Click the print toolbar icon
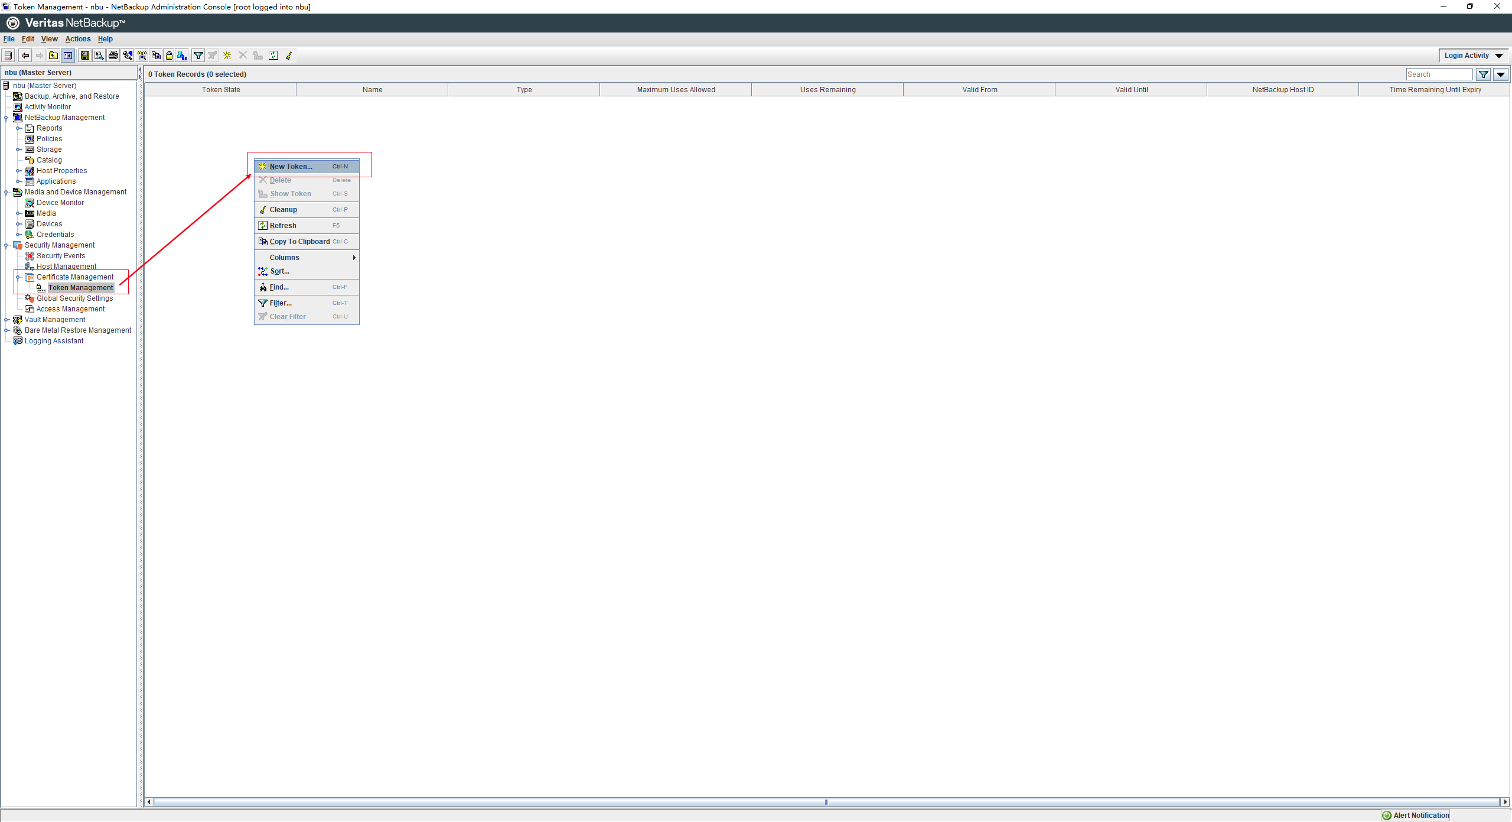The height and width of the screenshot is (822, 1512). coord(113,56)
